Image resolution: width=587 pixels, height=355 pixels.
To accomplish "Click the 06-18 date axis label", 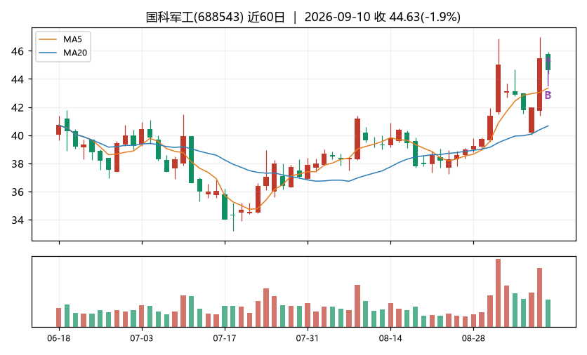I will (x=59, y=339).
